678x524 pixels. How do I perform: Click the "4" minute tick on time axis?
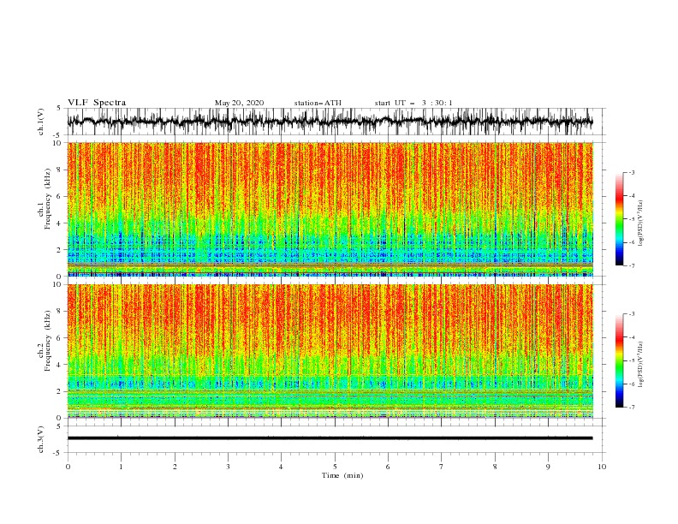pos(281,467)
